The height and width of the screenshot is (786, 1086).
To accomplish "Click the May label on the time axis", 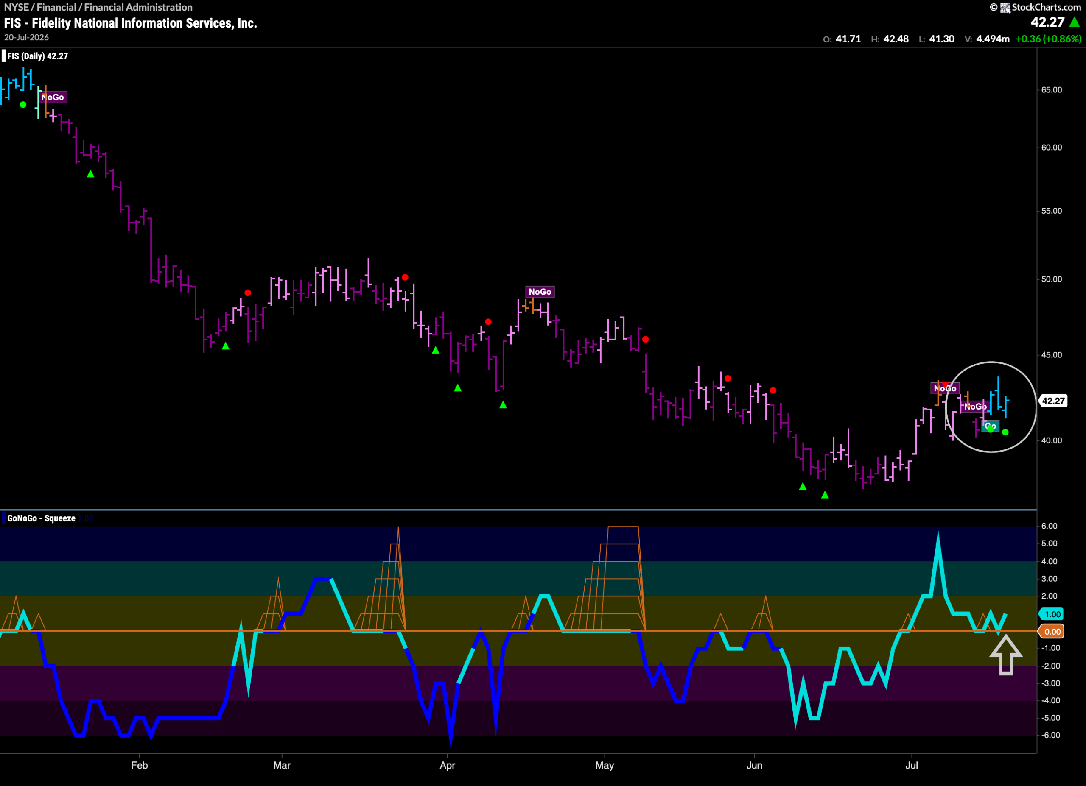I will pyautogui.click(x=604, y=765).
